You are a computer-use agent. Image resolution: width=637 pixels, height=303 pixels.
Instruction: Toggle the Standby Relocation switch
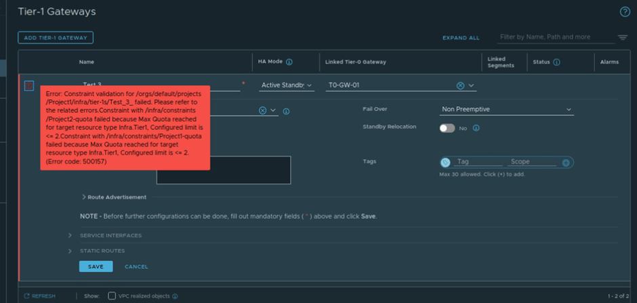(x=447, y=128)
